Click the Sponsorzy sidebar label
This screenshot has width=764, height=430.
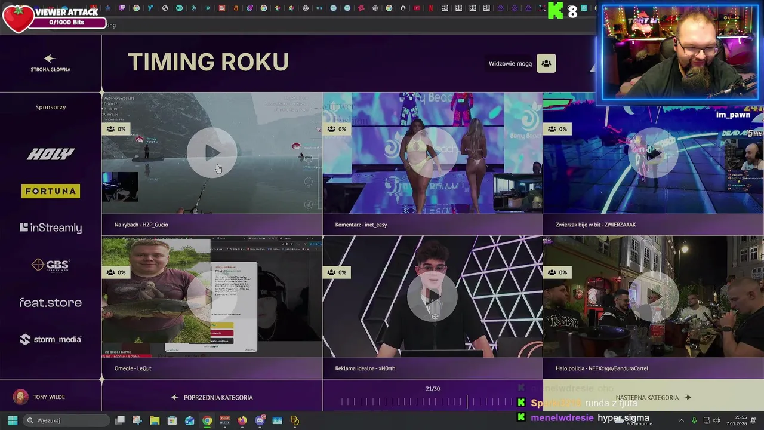[x=51, y=107]
